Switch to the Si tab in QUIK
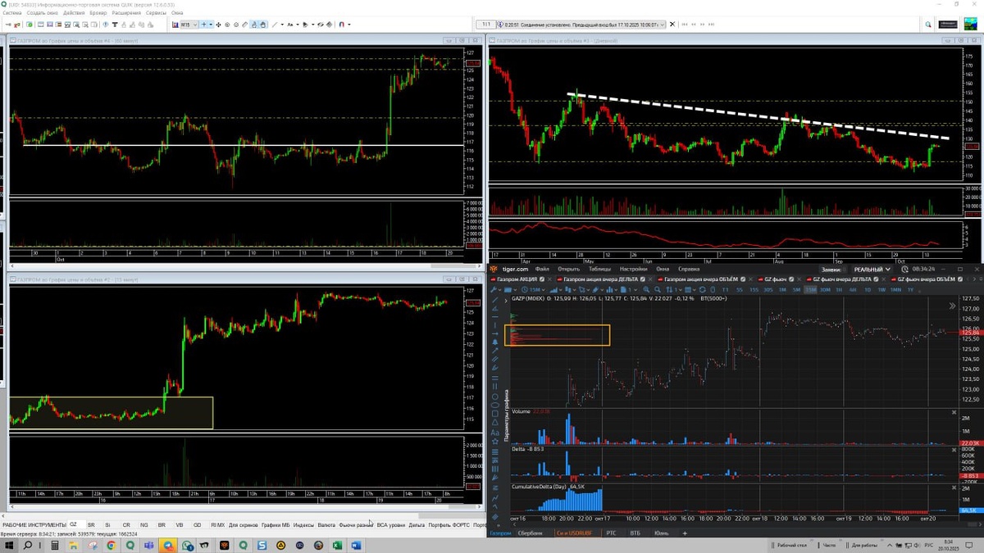 pos(107,524)
